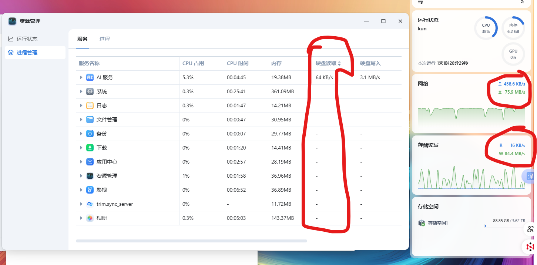This screenshot has height=265, width=537.
Task: Sort by 服务名称 column header
Action: point(89,63)
